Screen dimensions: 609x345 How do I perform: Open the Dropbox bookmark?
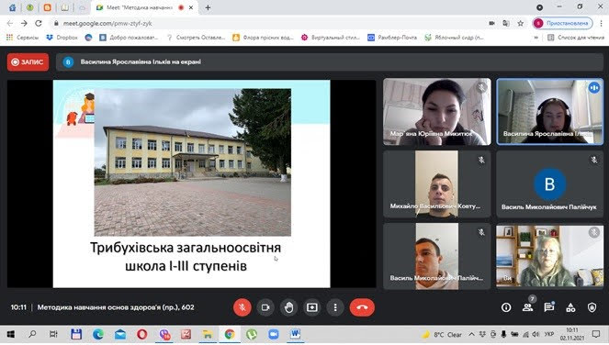click(x=62, y=38)
